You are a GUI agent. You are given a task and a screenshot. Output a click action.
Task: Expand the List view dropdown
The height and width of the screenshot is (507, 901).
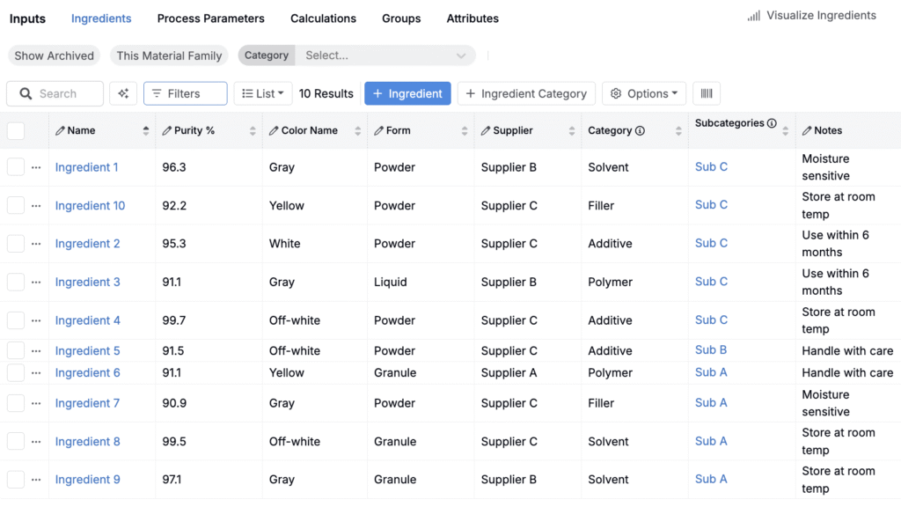[262, 93]
